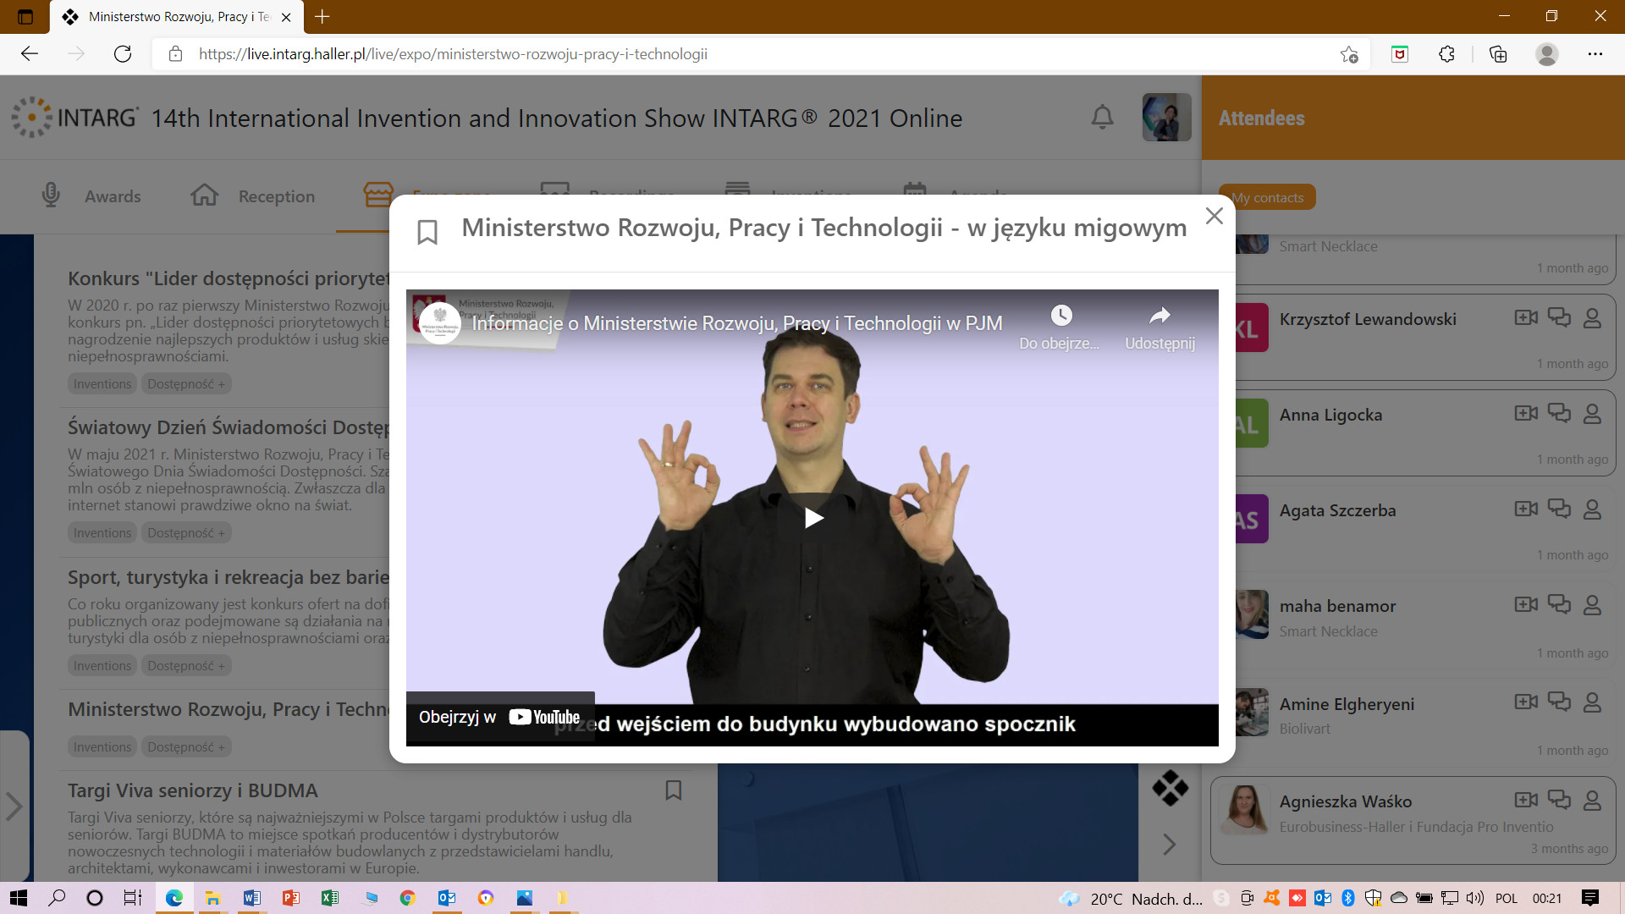Open Konkurs Lider dostępności heading
Screen dimensions: 1625x914
click(229, 278)
